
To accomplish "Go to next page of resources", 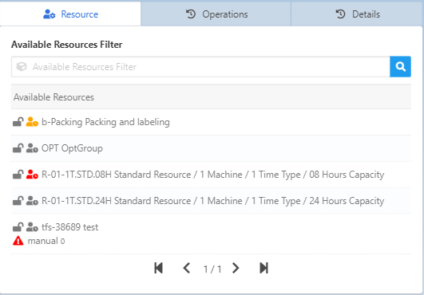I will pos(236,268).
